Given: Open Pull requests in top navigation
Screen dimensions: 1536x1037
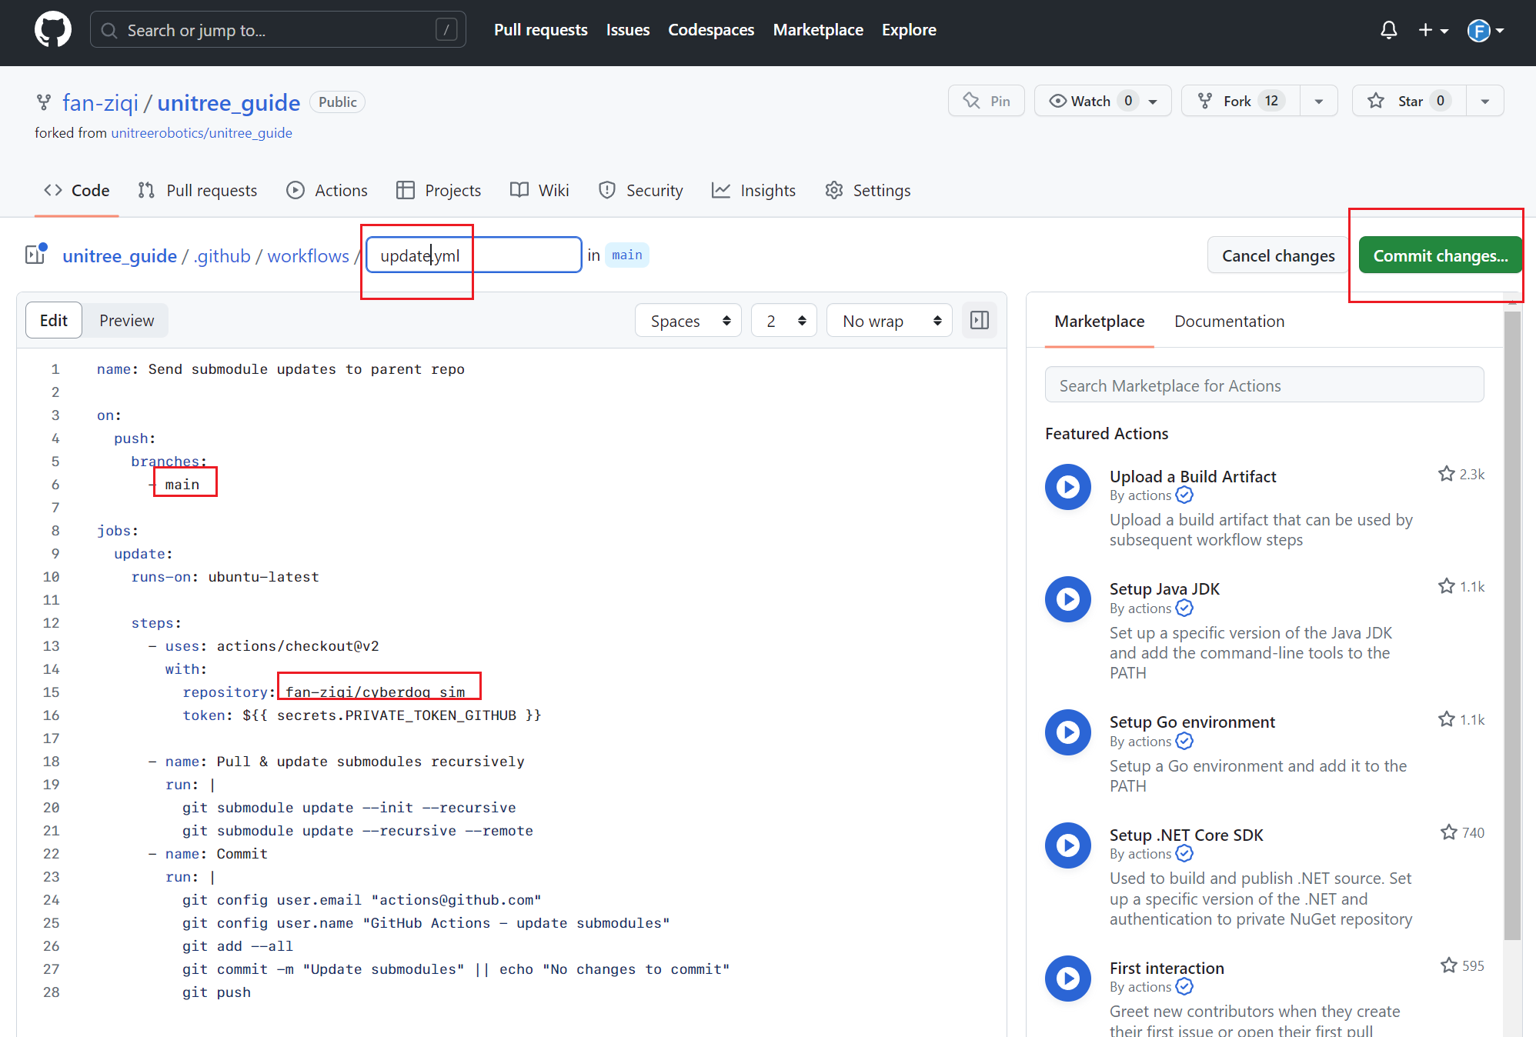Looking at the screenshot, I should [x=540, y=30].
